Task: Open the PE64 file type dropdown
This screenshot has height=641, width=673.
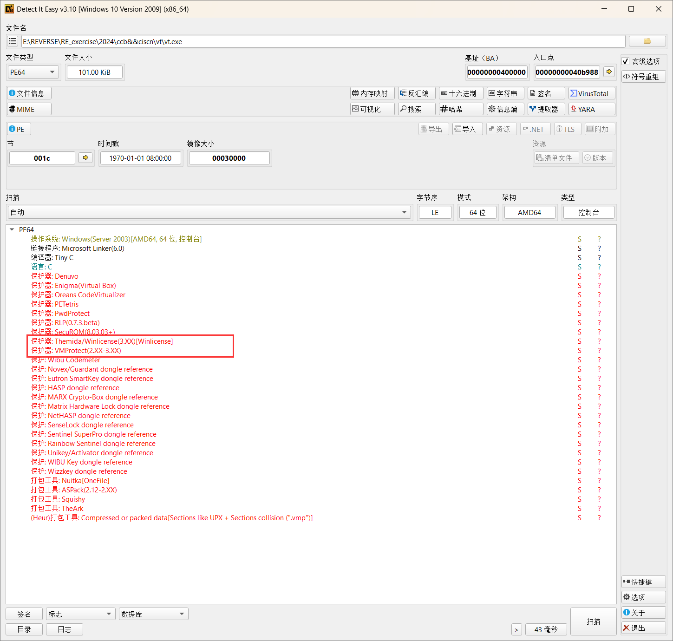Action: point(33,72)
